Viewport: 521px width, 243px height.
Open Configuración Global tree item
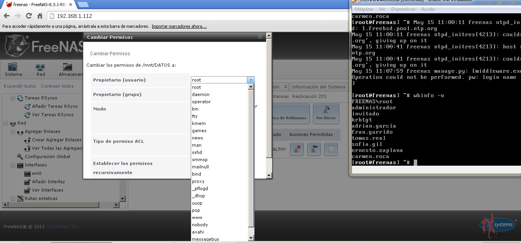click(47, 157)
